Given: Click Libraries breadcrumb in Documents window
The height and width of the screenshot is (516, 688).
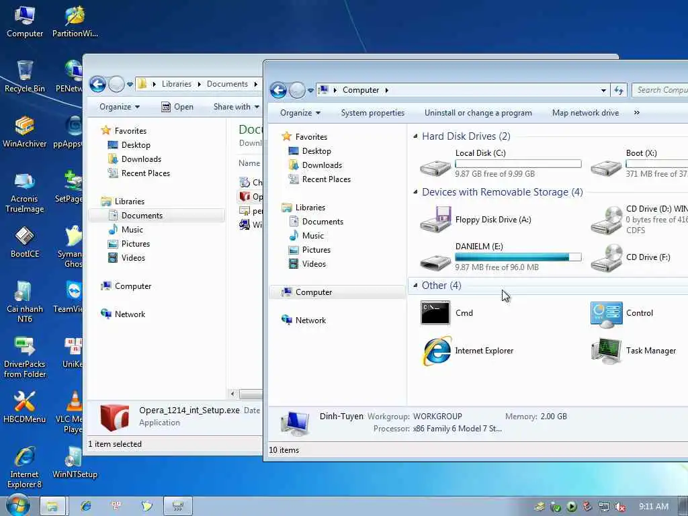Looking at the screenshot, I should [x=177, y=84].
